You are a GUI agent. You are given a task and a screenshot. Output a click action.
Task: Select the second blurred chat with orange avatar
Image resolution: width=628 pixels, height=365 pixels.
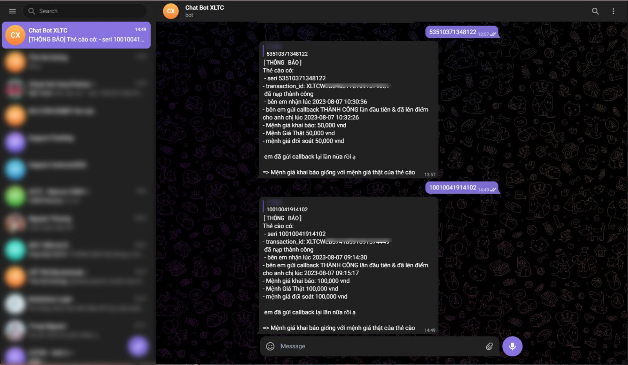pos(76,116)
